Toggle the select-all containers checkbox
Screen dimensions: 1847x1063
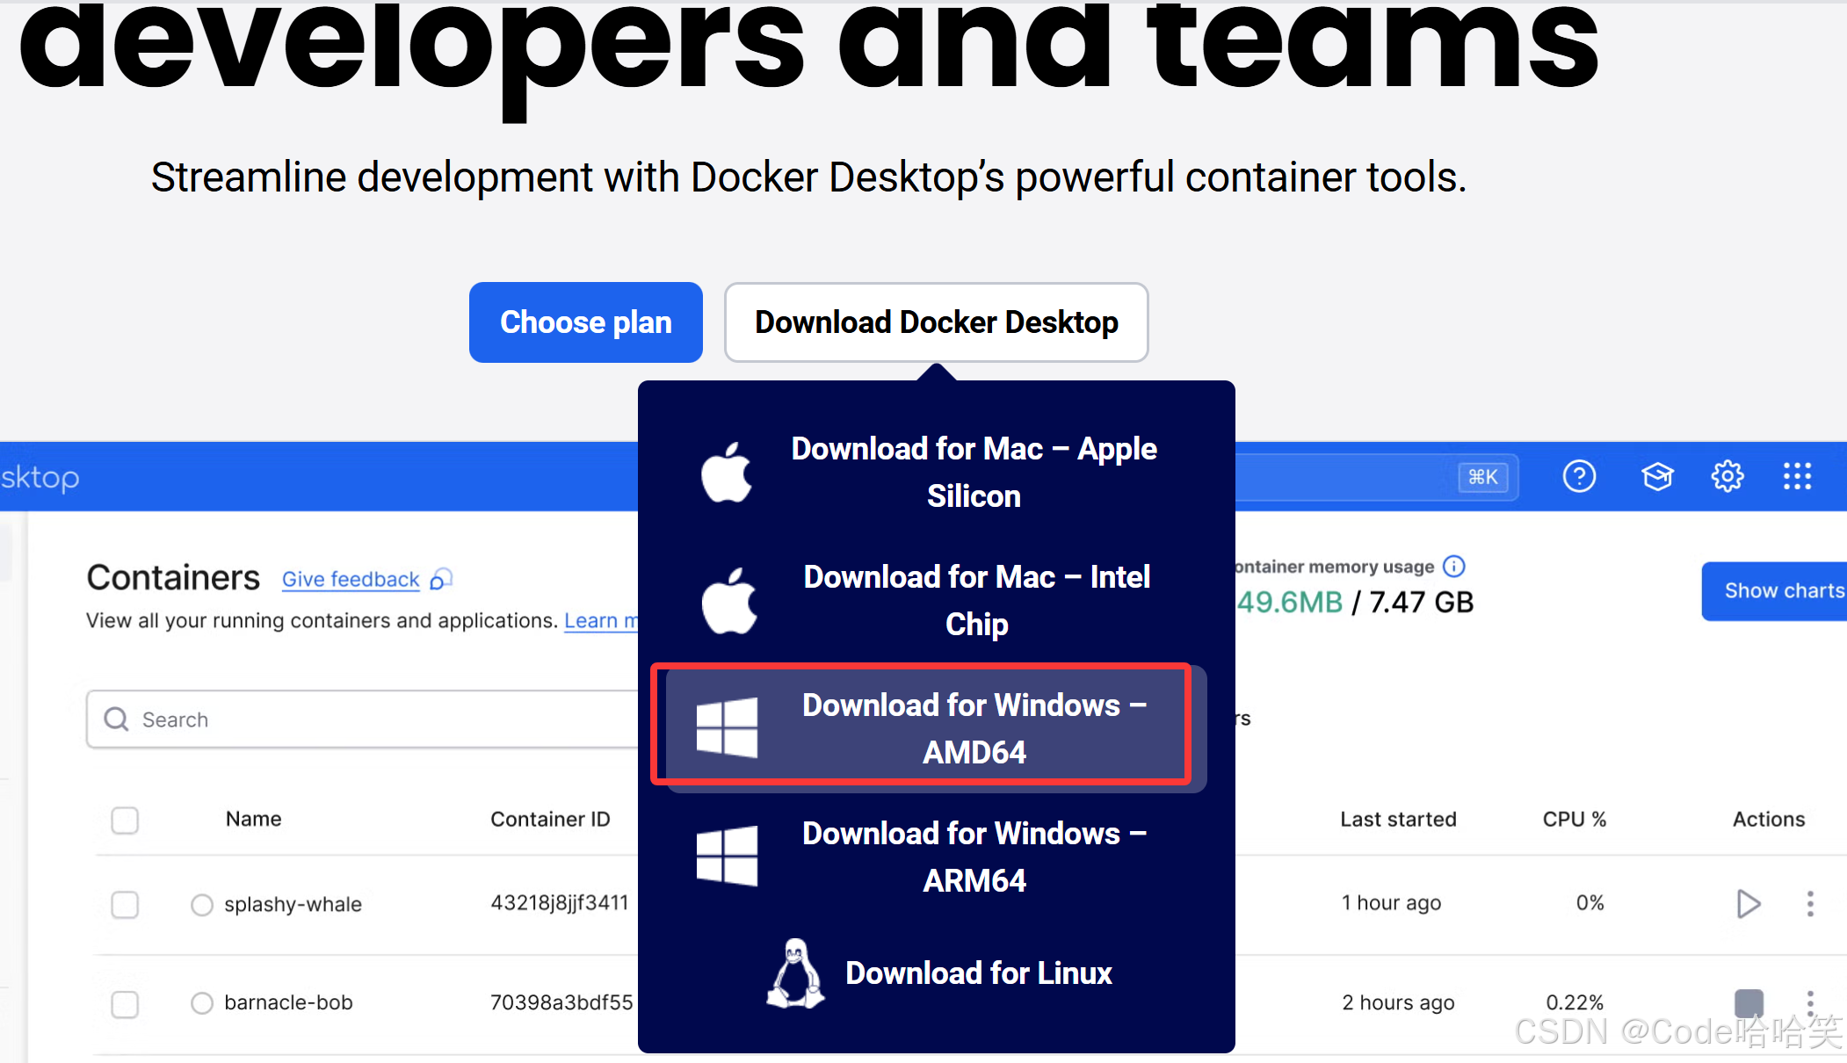tap(125, 821)
